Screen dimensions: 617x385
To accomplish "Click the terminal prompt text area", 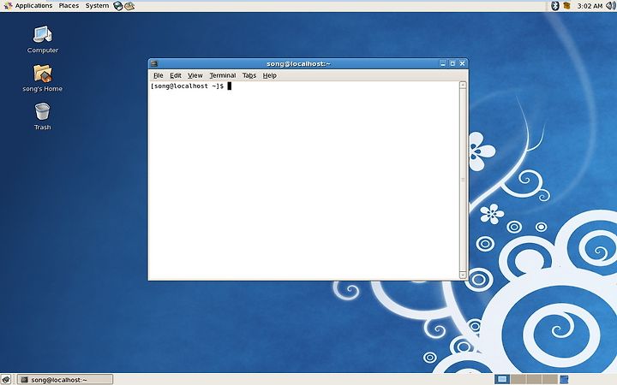I will pyautogui.click(x=303, y=180).
